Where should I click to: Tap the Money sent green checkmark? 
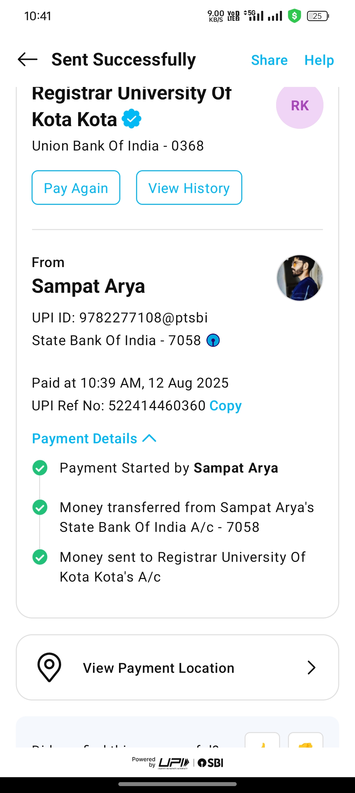click(x=40, y=557)
